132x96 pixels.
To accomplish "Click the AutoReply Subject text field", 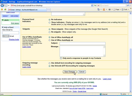I will tap(83, 43).
